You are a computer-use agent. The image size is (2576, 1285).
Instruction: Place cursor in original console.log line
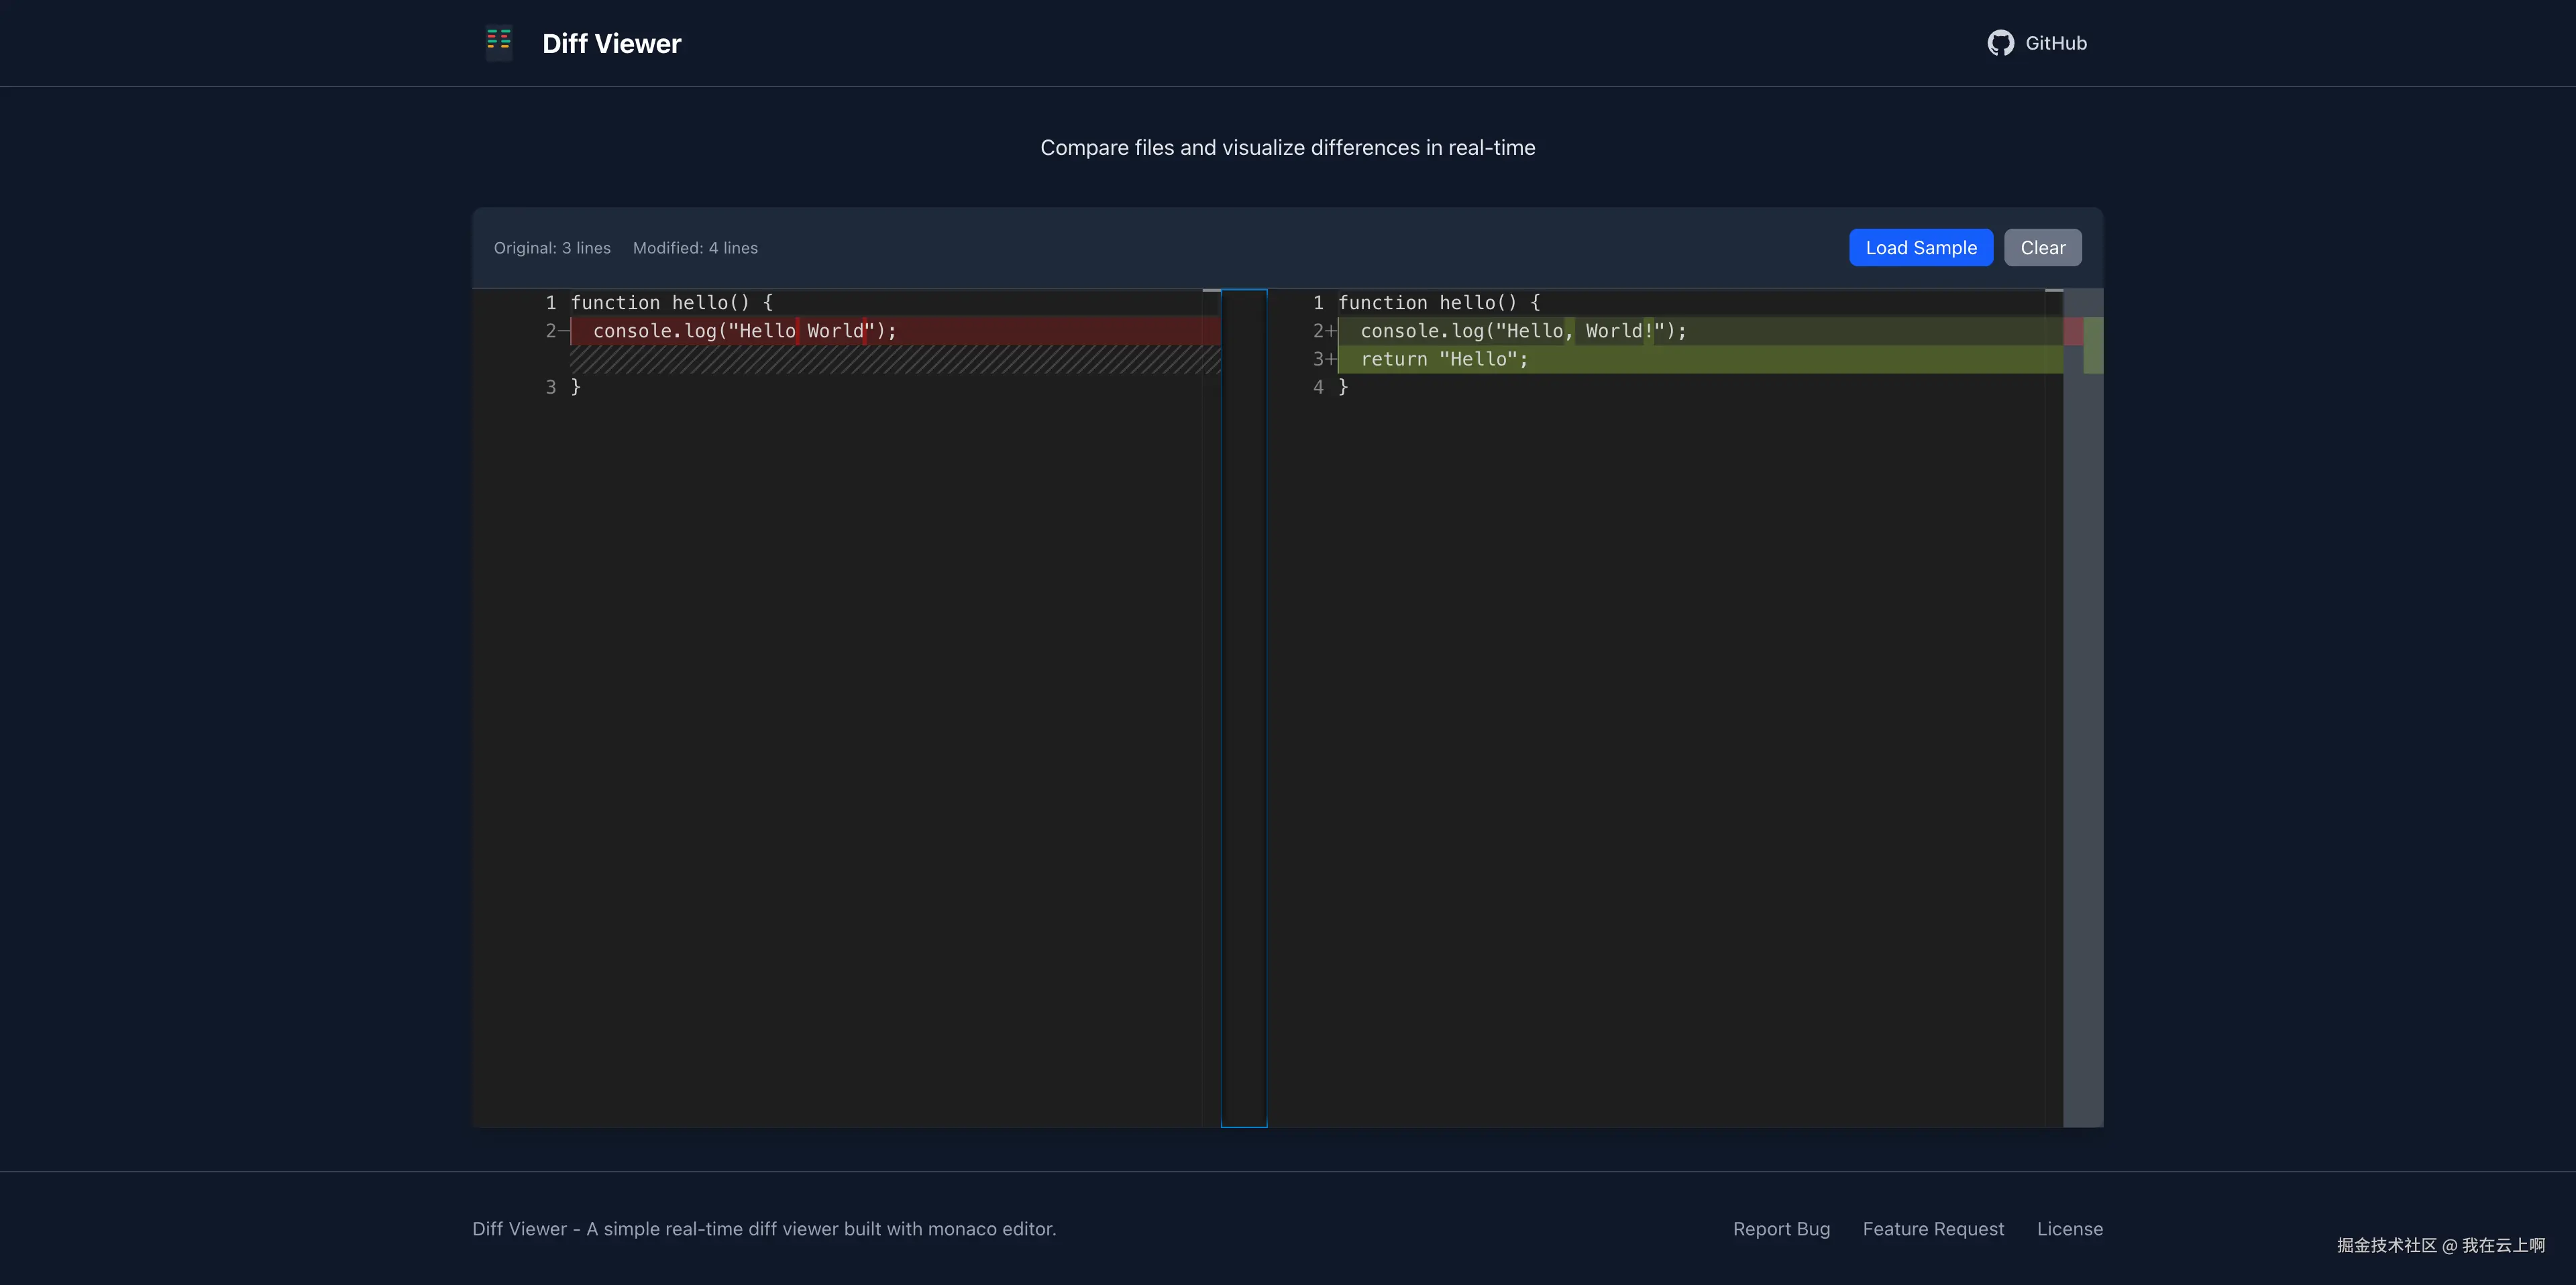tap(744, 331)
